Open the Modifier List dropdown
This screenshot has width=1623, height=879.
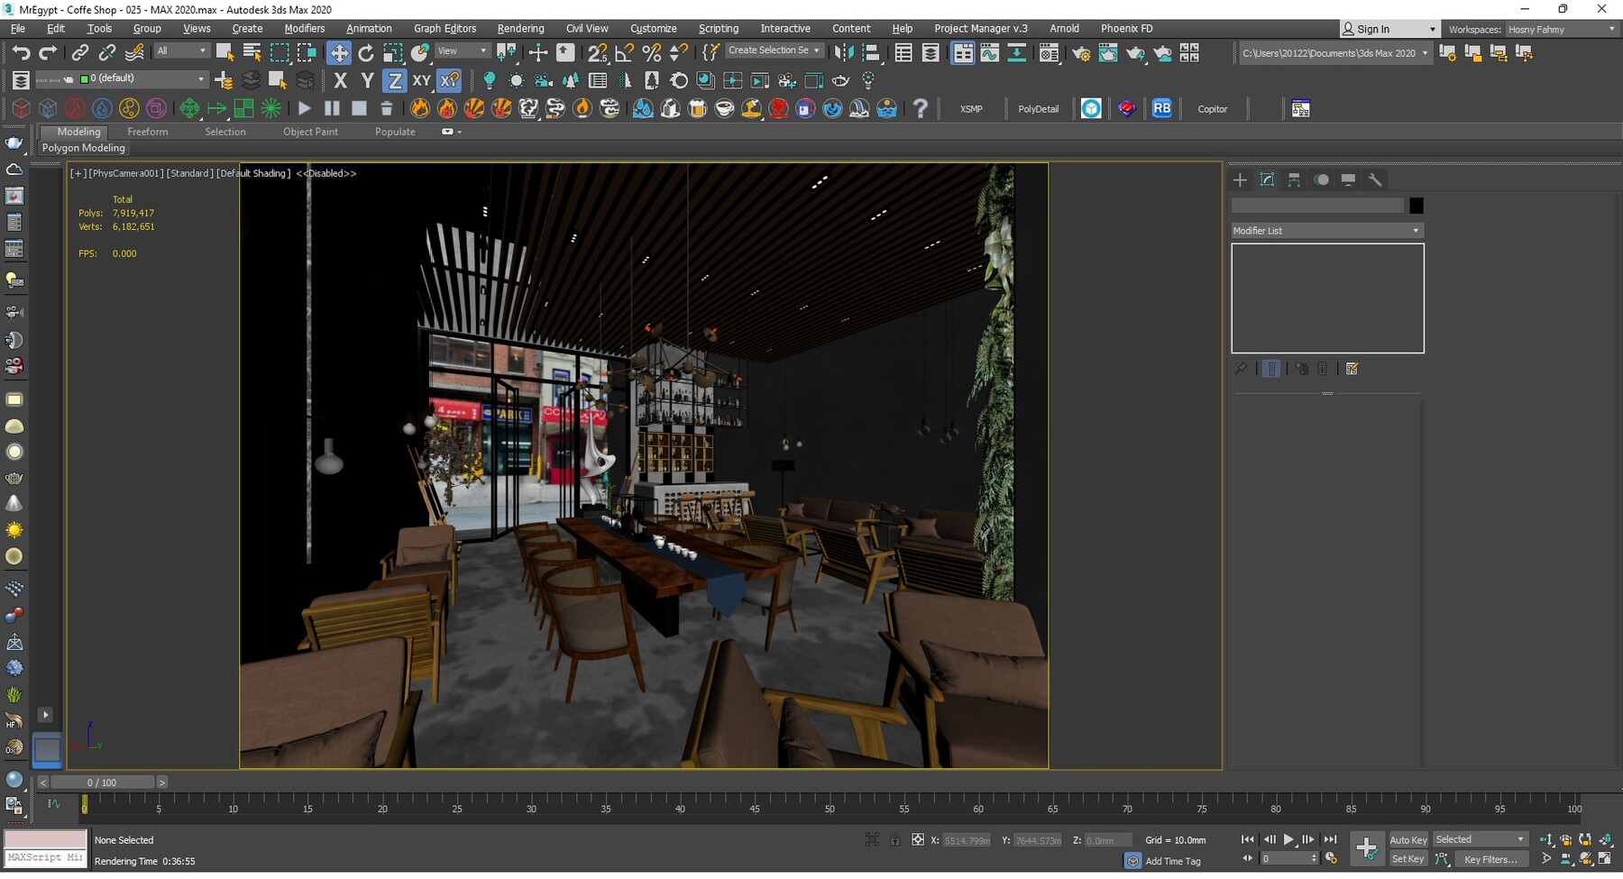pyautogui.click(x=1325, y=230)
